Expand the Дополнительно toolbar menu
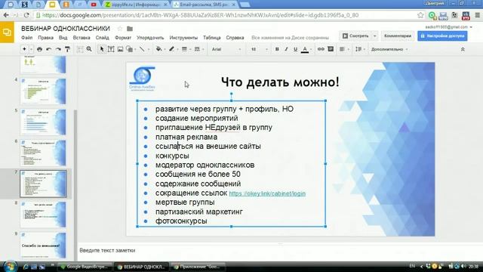The height and width of the screenshot is (272, 483). (389, 49)
